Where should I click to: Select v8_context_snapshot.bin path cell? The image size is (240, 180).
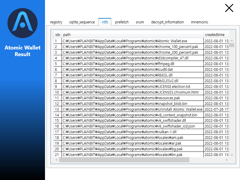pos(133,115)
